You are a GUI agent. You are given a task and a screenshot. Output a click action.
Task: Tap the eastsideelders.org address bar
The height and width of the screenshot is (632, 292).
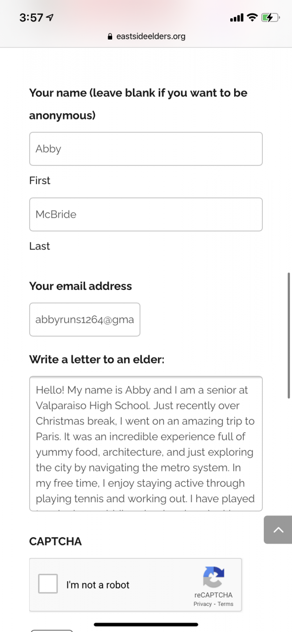click(x=146, y=37)
